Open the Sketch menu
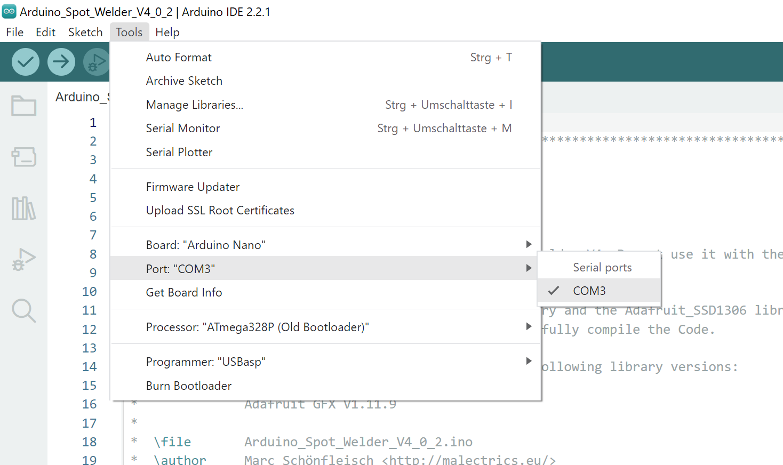Viewport: 783px width, 465px height. pos(85,32)
